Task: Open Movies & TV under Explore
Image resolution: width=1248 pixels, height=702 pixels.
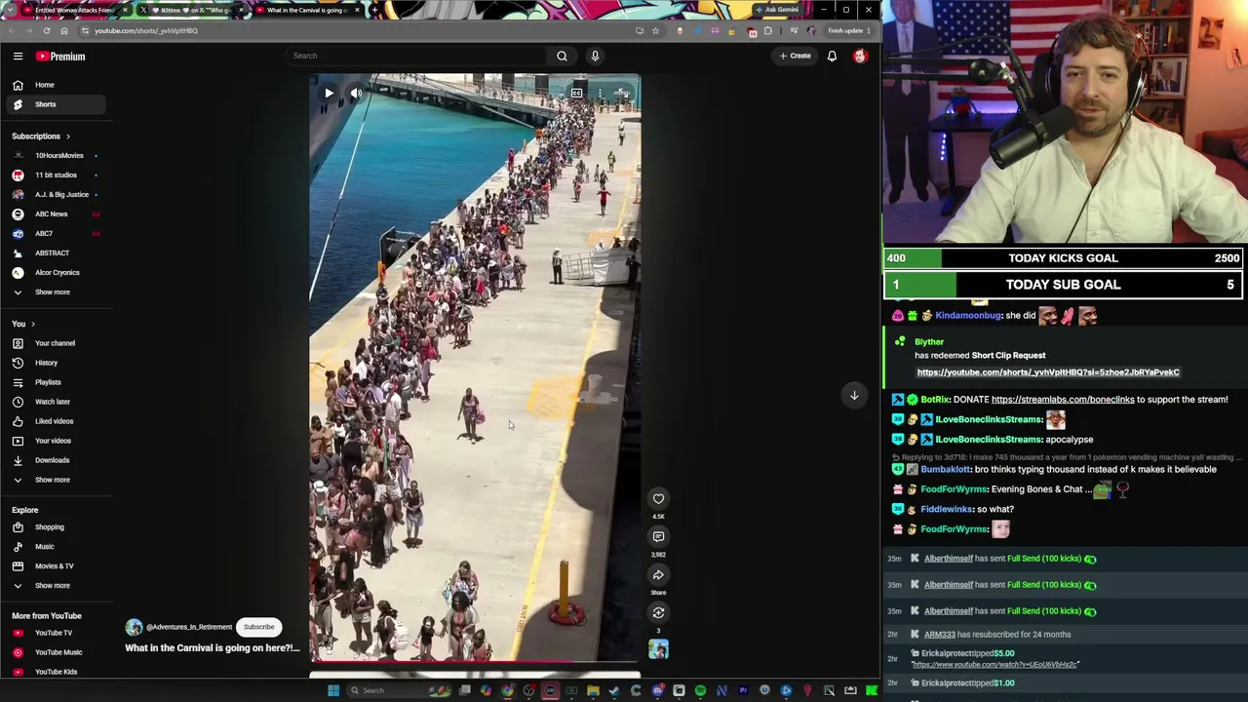Action: pyautogui.click(x=57, y=566)
